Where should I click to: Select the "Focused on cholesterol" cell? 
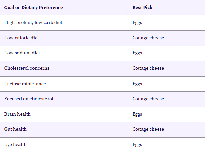[29, 99]
